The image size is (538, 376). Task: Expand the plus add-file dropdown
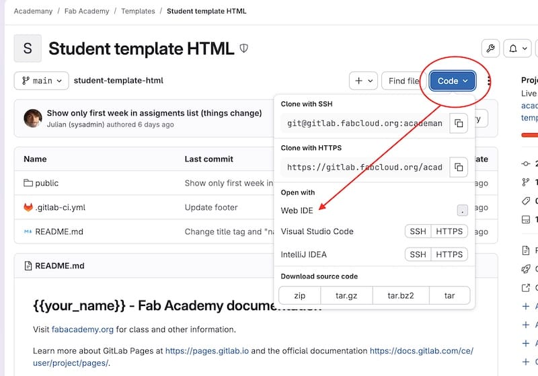click(x=363, y=81)
